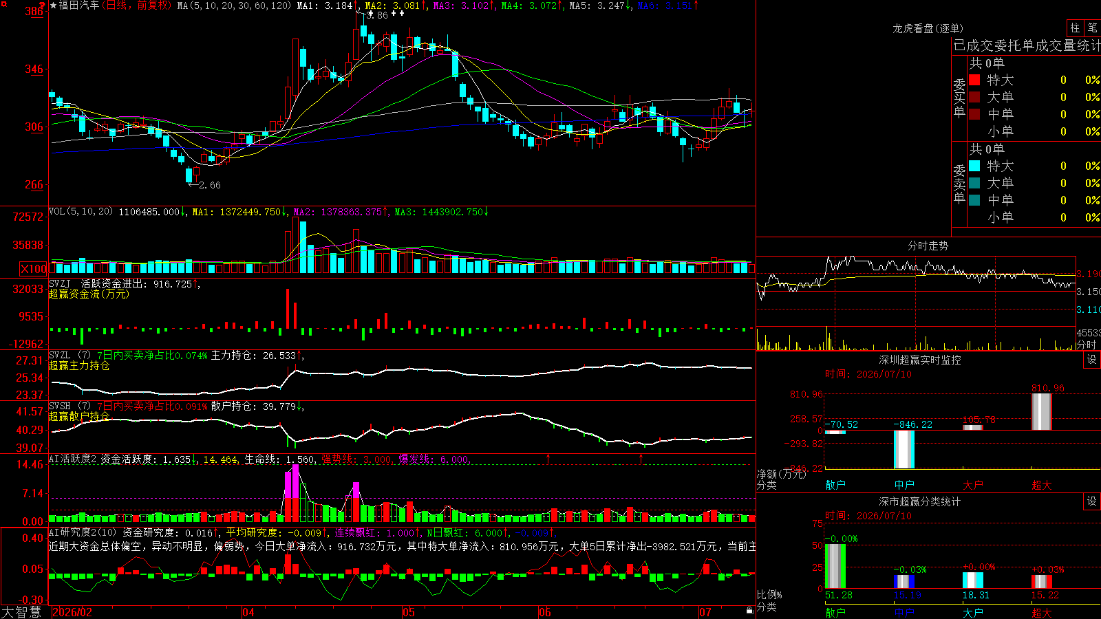This screenshot has height=619, width=1101.
Task: Select the 分时走势 panel header
Action: click(x=928, y=246)
